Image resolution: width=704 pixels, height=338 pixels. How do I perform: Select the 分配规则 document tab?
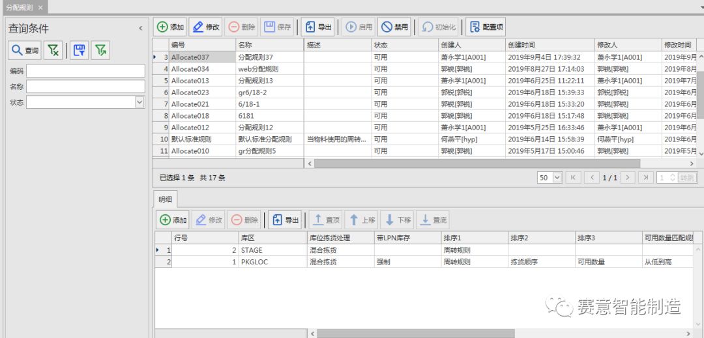pos(18,7)
